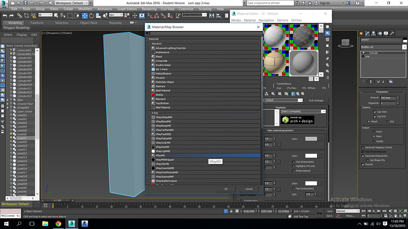Activate Unlink Selection tool

[26, 15]
